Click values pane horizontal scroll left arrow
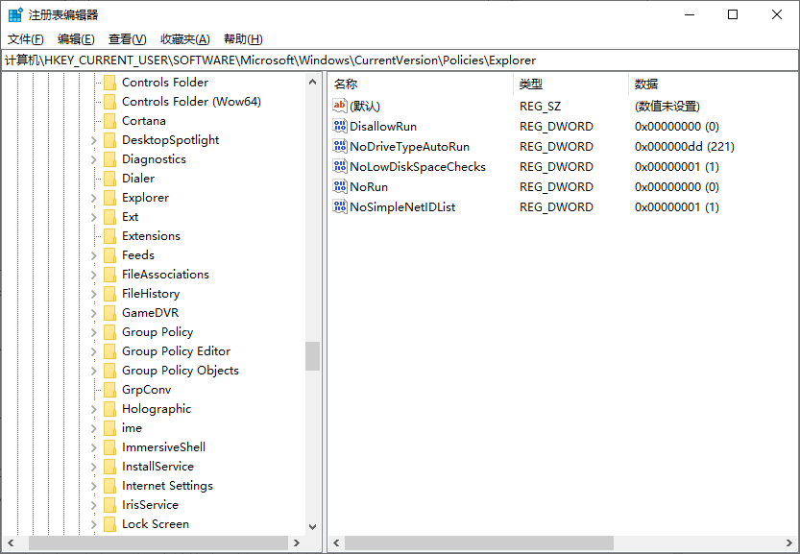800x554 pixels. pos(336,542)
